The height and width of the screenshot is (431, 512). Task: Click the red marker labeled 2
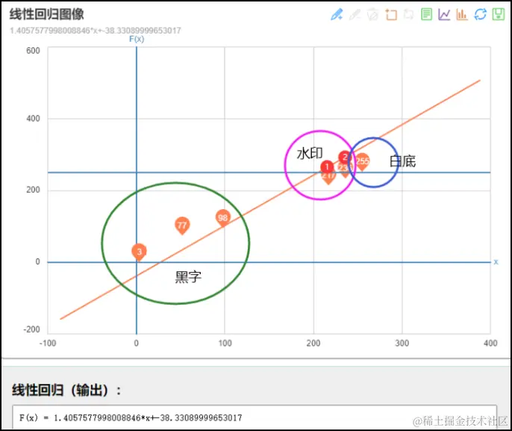(345, 157)
